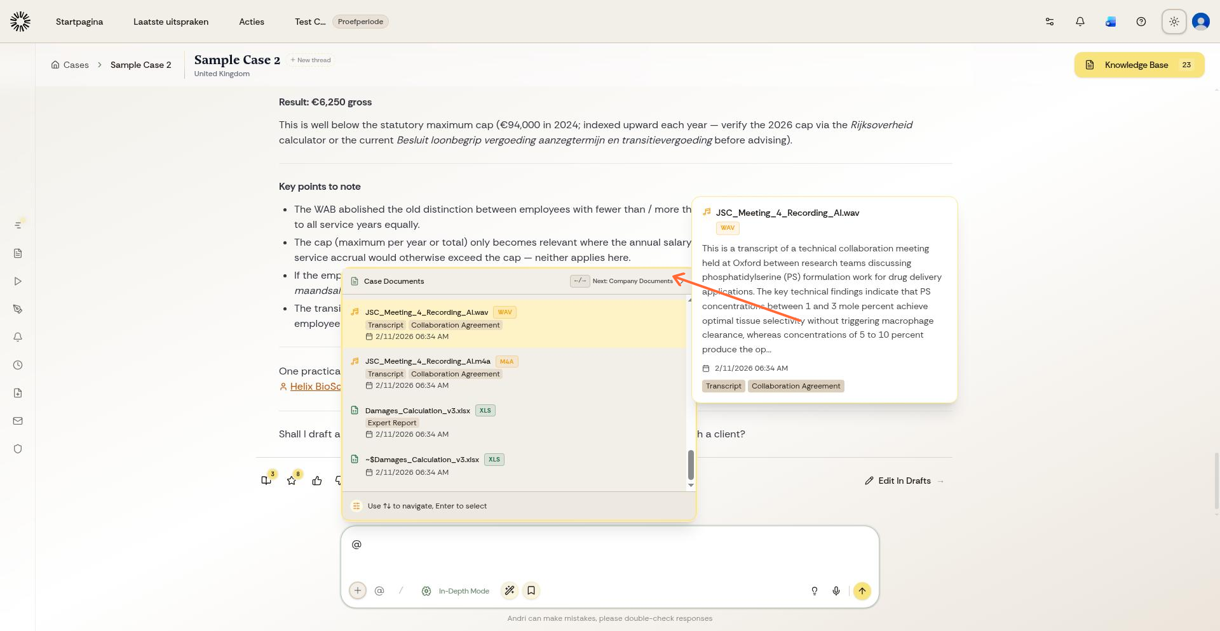The width and height of the screenshot is (1220, 631).
Task: Click Sample Case 2 breadcrumb
Action: point(141,65)
